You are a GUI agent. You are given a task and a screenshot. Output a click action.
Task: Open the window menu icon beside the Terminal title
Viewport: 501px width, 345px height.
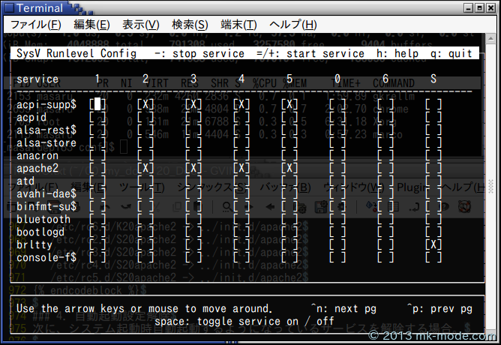click(8, 8)
